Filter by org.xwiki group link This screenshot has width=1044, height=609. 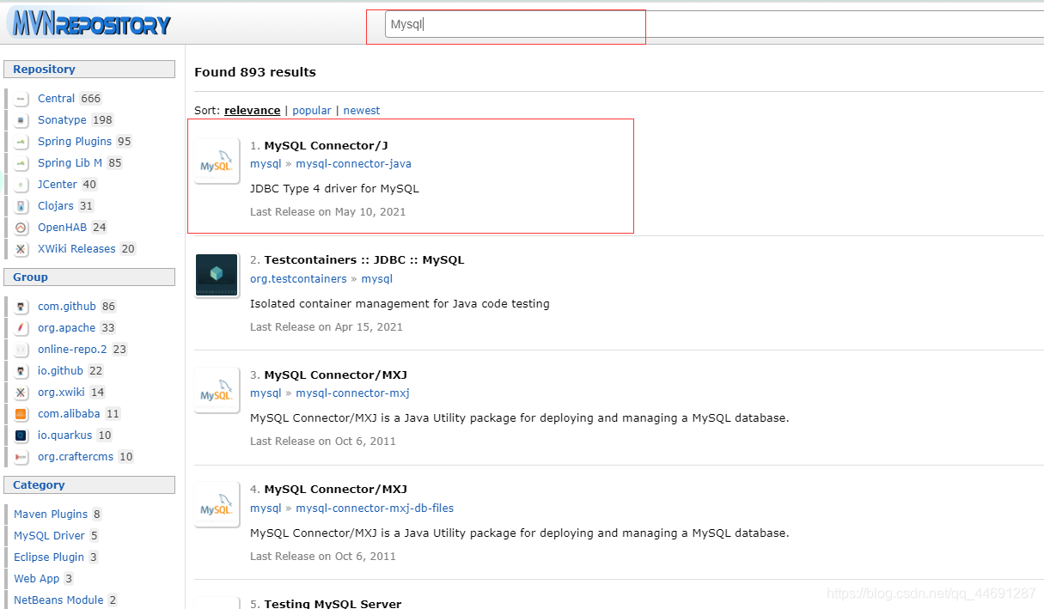pyautogui.click(x=61, y=393)
